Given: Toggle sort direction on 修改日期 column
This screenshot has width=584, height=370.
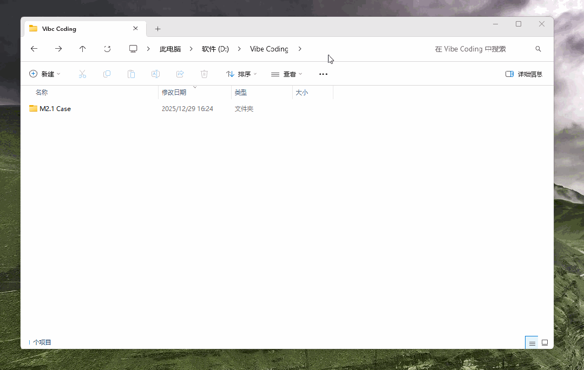Looking at the screenshot, I should click(174, 92).
